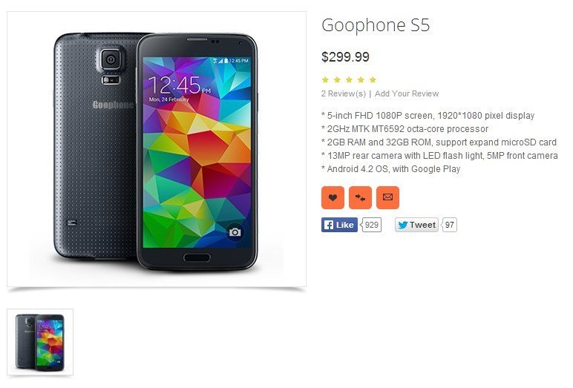Select the small product thumbnail below
Image resolution: width=573 pixels, height=388 pixels.
pyautogui.click(x=40, y=342)
